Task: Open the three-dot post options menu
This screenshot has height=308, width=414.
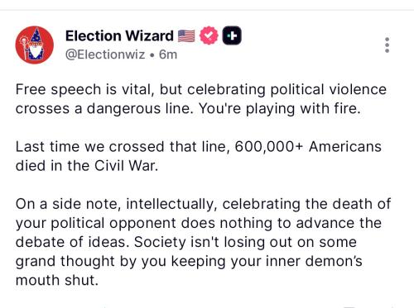Action: (387, 45)
